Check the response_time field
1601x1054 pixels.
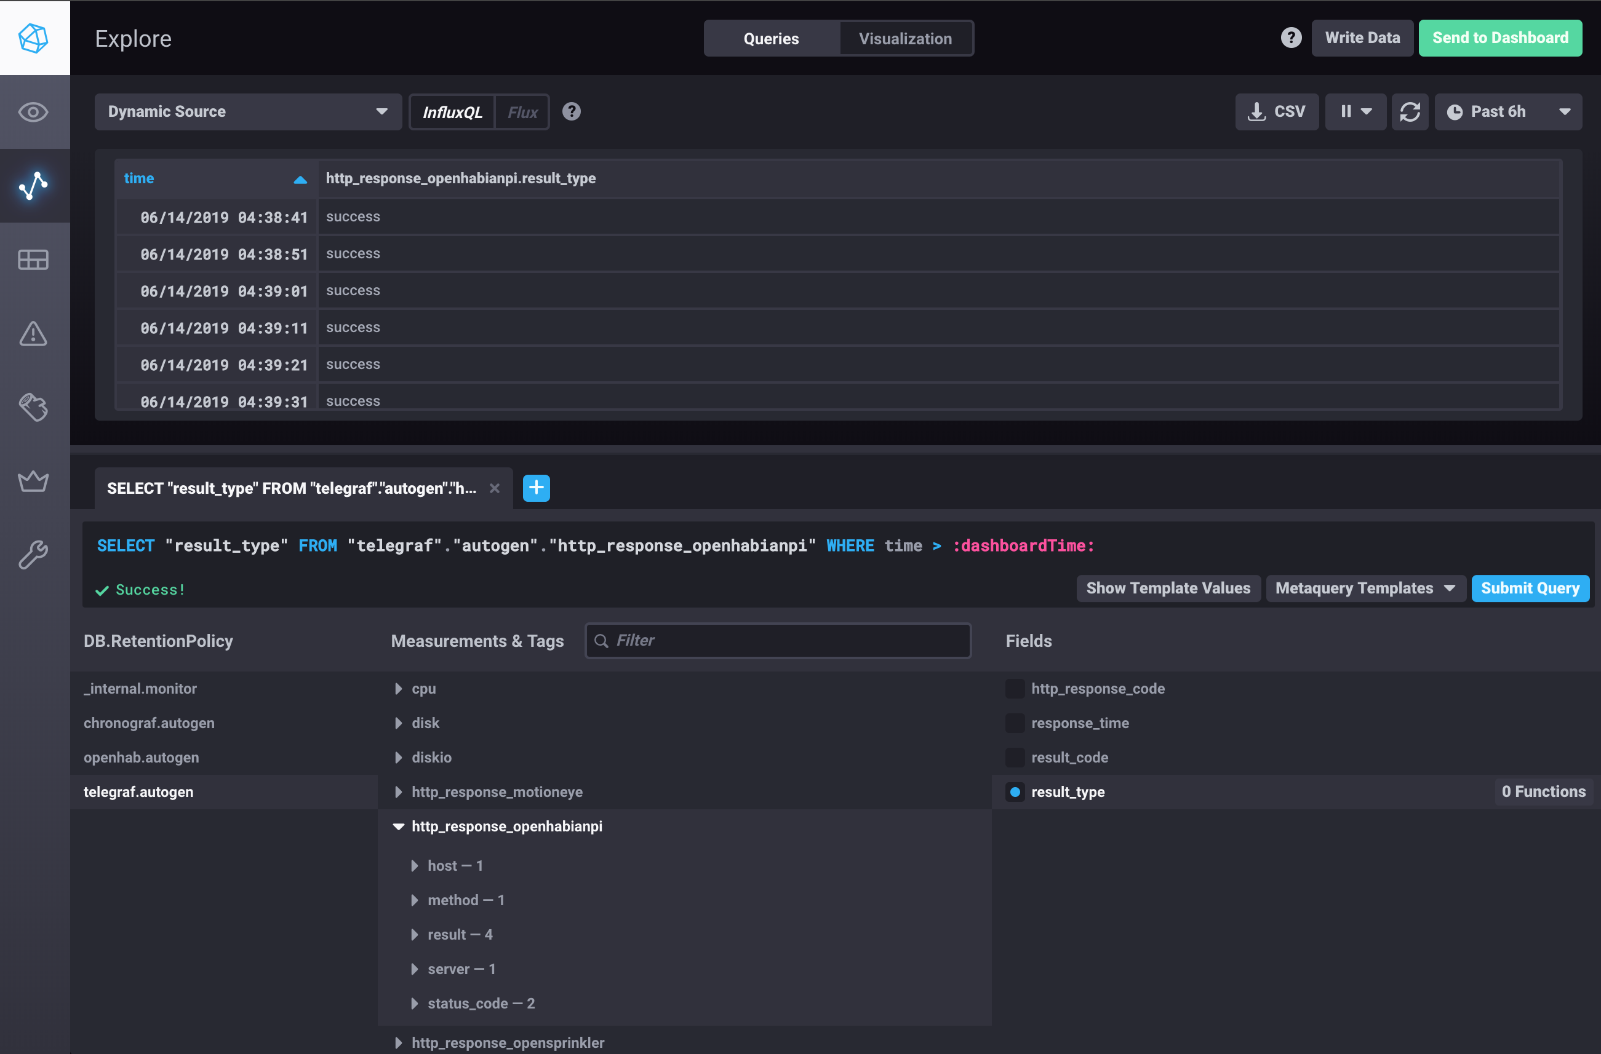tap(1015, 723)
